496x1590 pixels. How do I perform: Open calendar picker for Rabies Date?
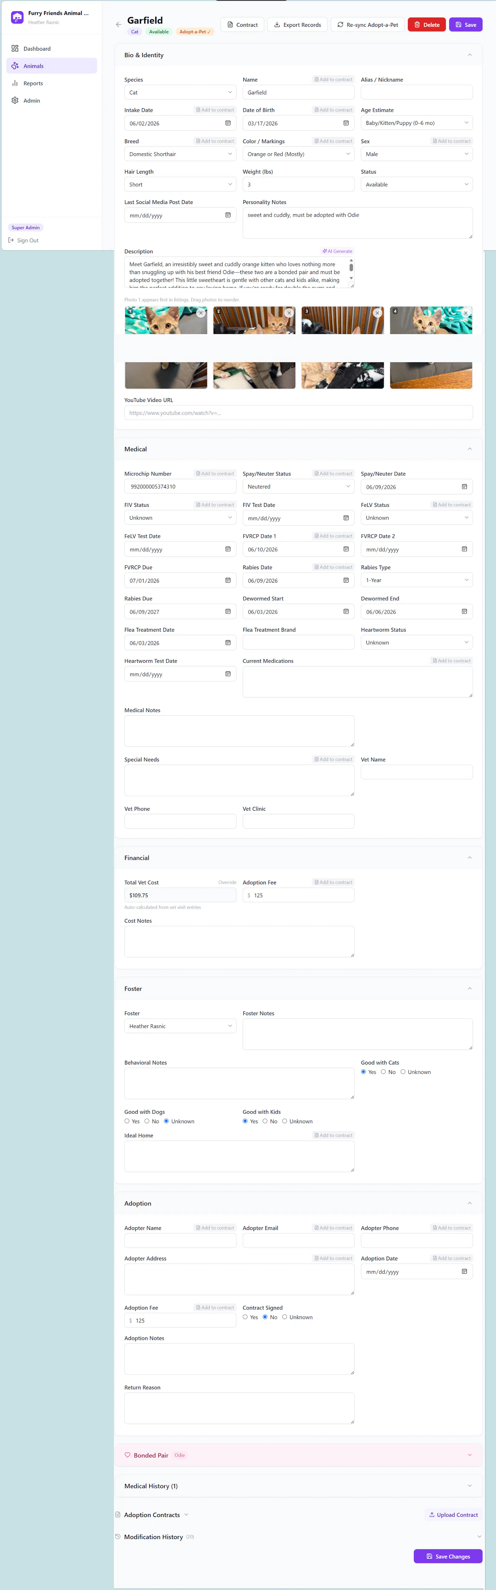pos(346,581)
